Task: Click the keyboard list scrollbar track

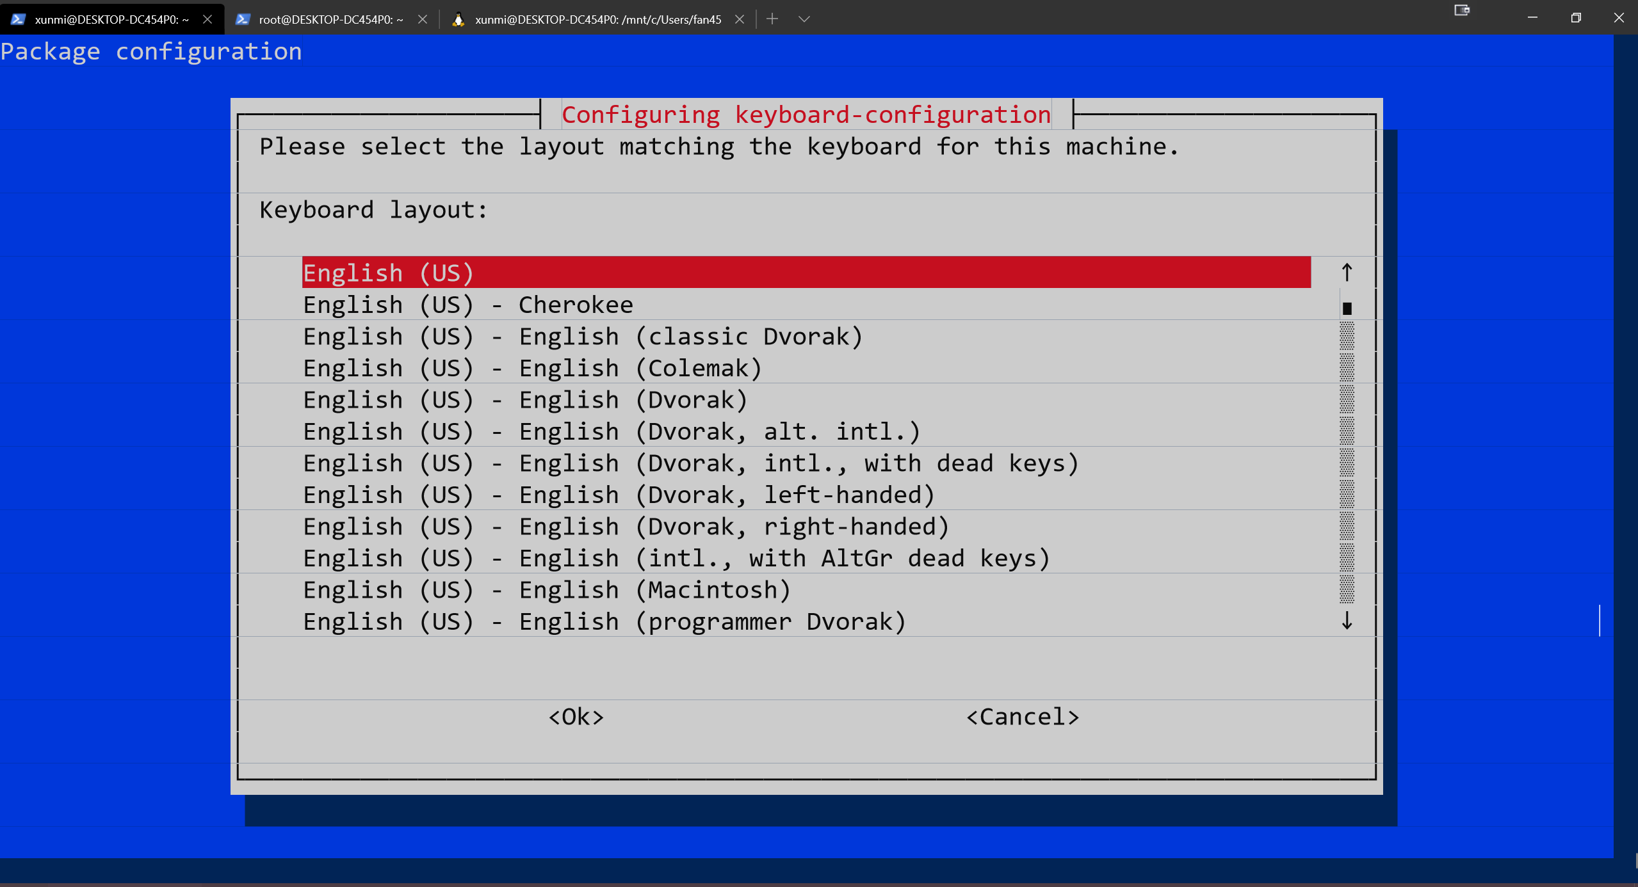Action: click(1347, 461)
